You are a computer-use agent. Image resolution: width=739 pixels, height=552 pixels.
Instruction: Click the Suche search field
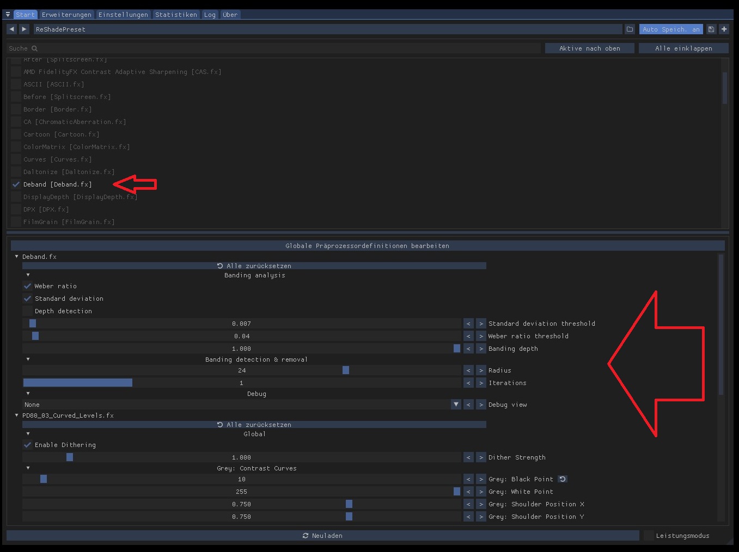click(274, 48)
